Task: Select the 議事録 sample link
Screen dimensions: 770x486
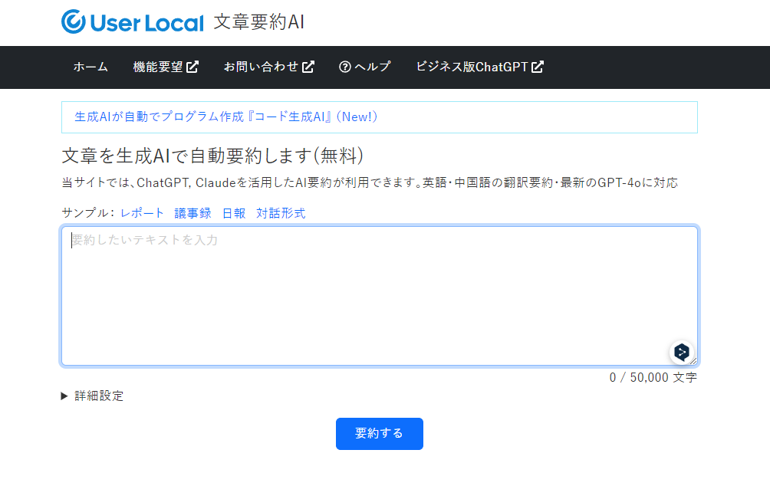Action: coord(192,213)
